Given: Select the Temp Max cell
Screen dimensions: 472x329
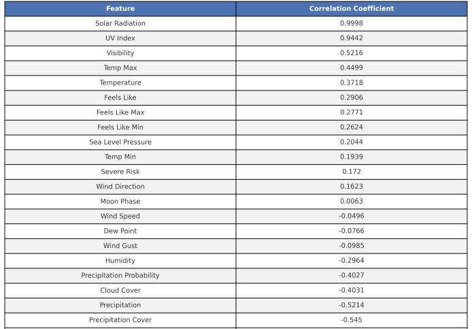Looking at the screenshot, I should (x=120, y=68).
